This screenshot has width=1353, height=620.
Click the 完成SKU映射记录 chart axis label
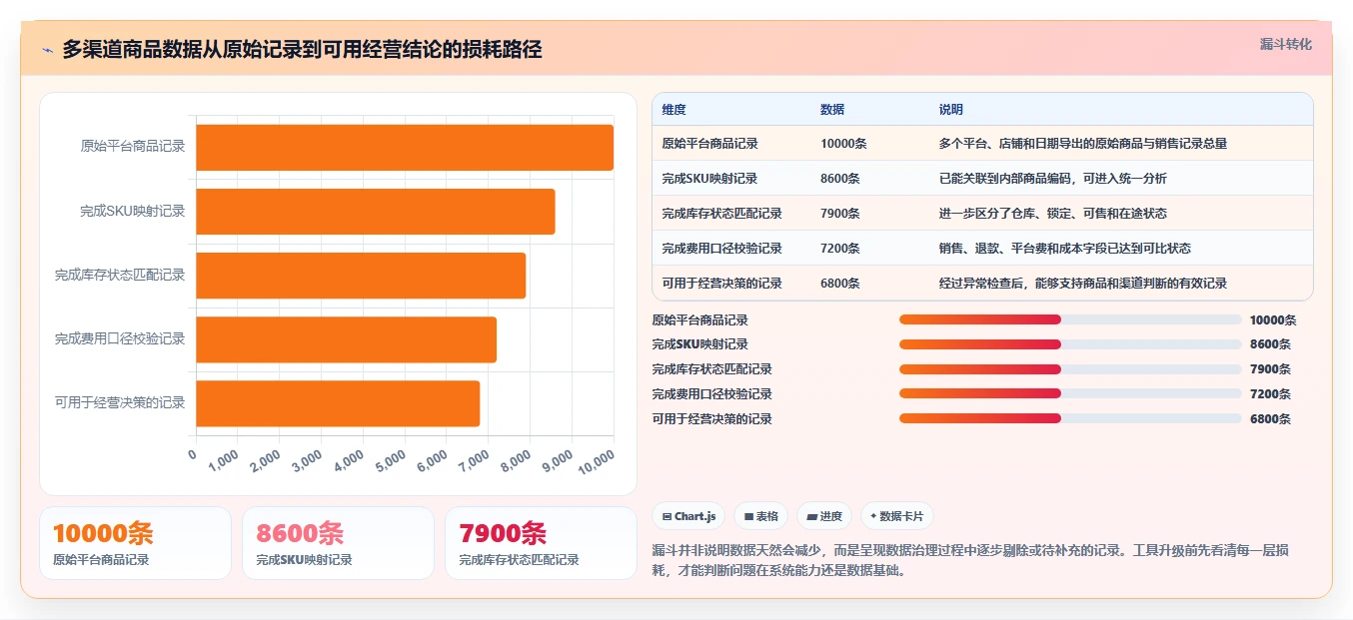[133, 212]
